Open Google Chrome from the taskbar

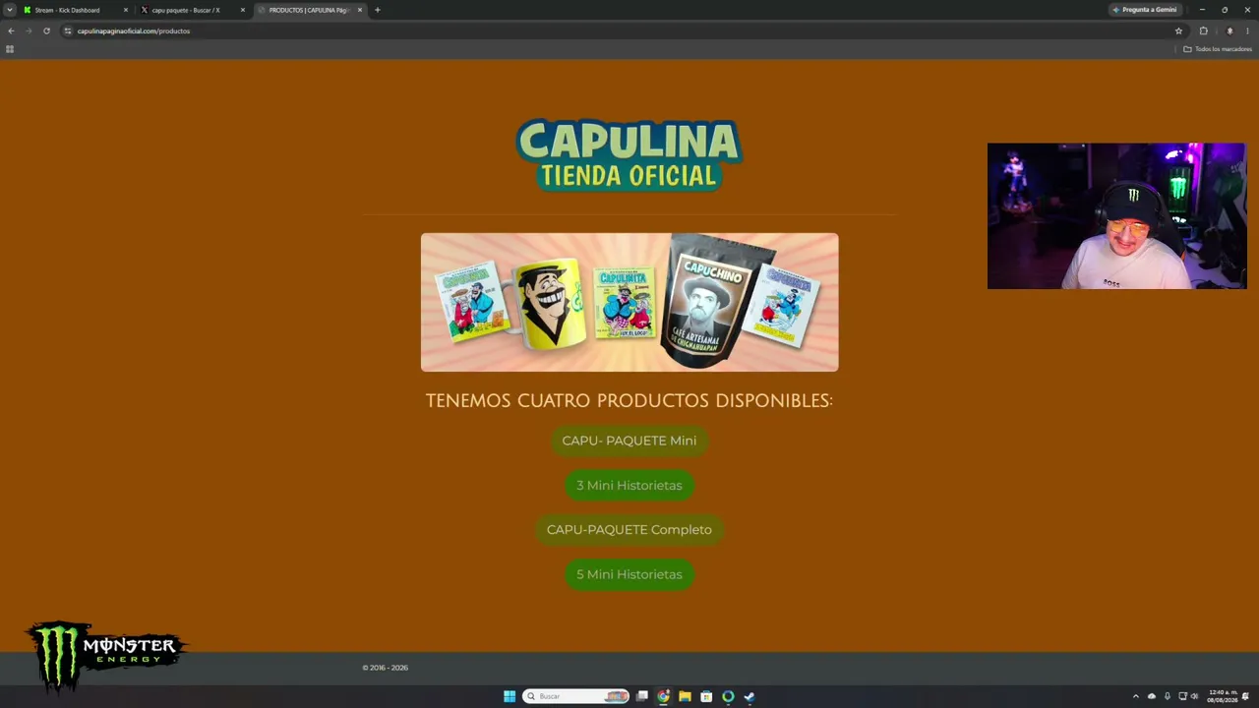point(664,696)
